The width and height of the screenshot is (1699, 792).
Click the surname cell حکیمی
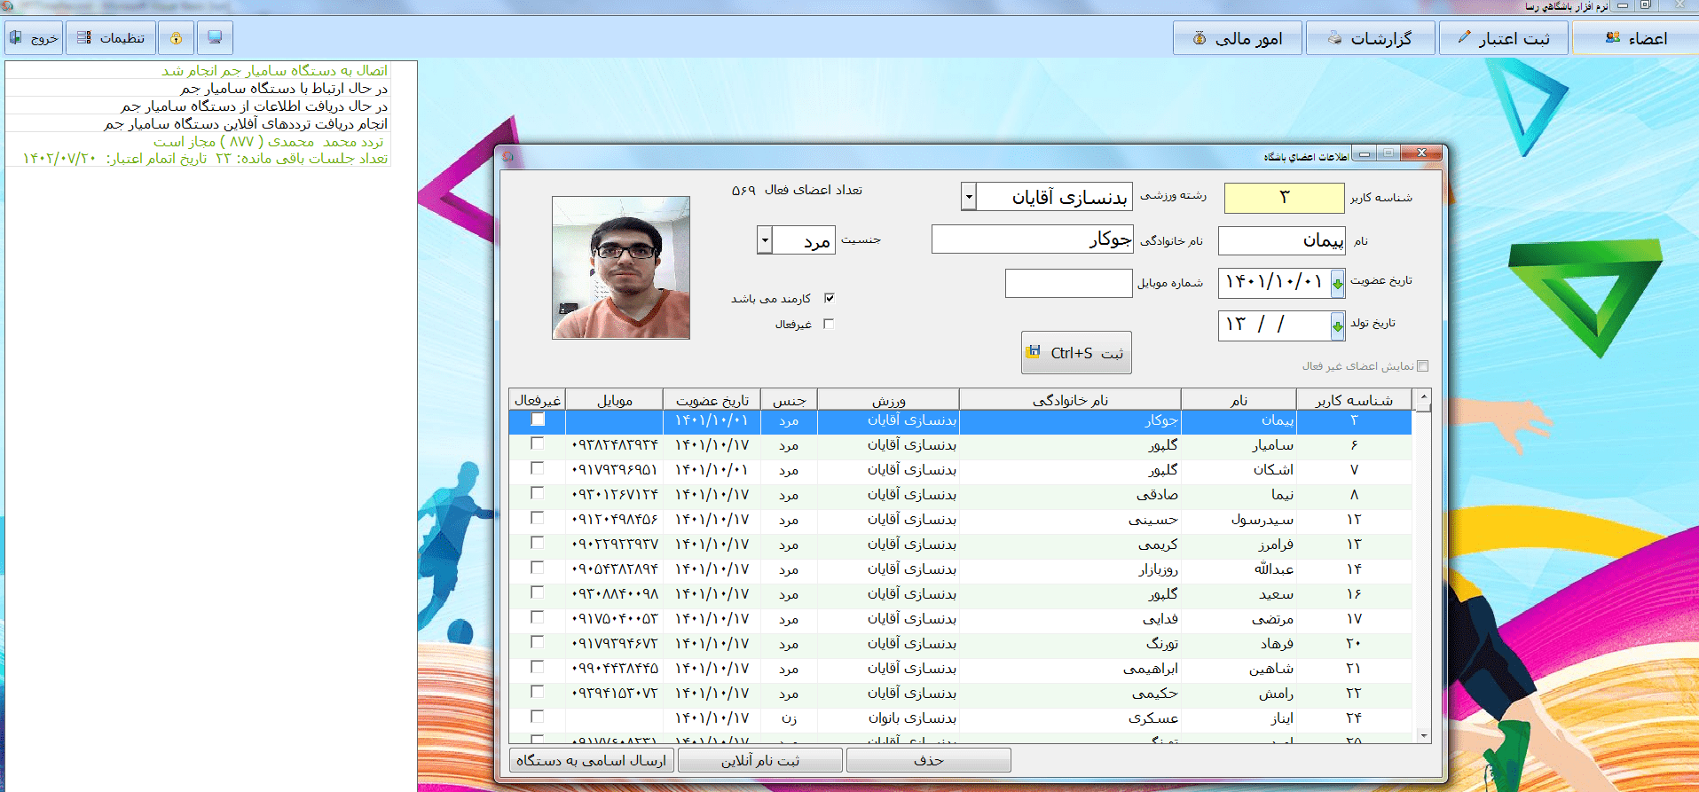tap(1070, 693)
